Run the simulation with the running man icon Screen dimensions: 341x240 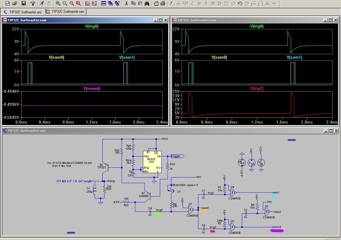click(42, 4)
